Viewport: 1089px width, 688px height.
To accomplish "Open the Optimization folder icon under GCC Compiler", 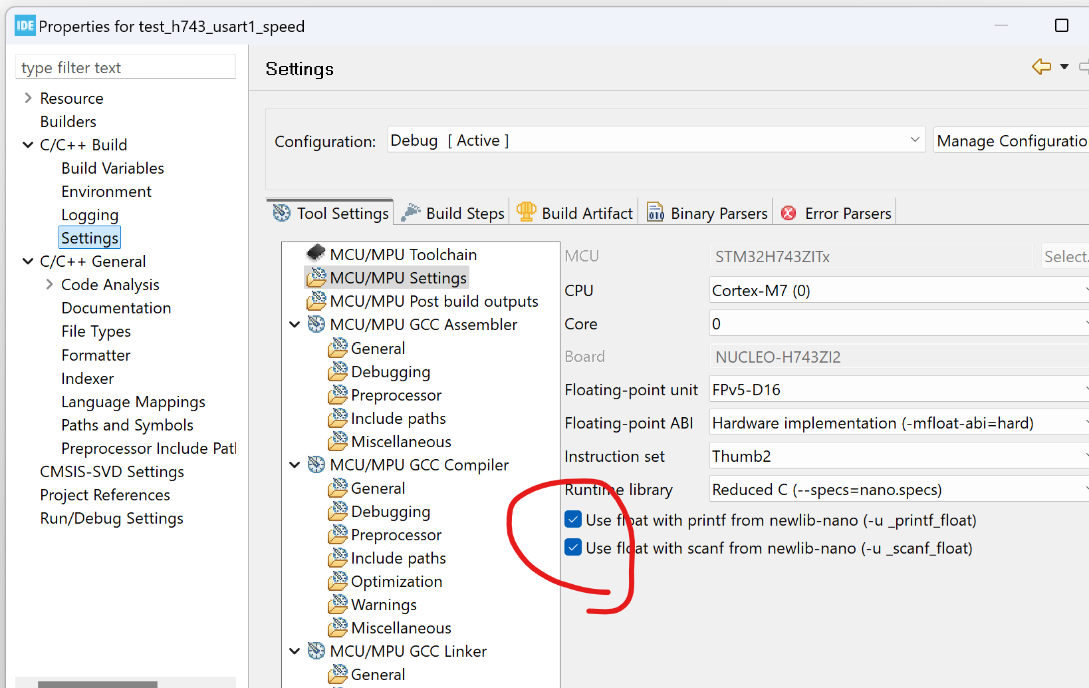I will click(x=338, y=581).
